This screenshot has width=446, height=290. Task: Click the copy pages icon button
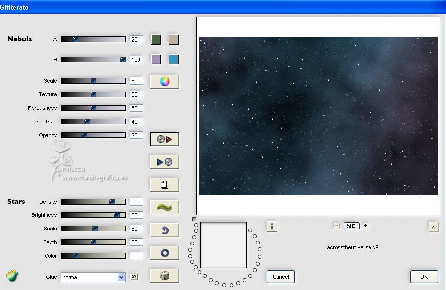pyautogui.click(x=165, y=184)
